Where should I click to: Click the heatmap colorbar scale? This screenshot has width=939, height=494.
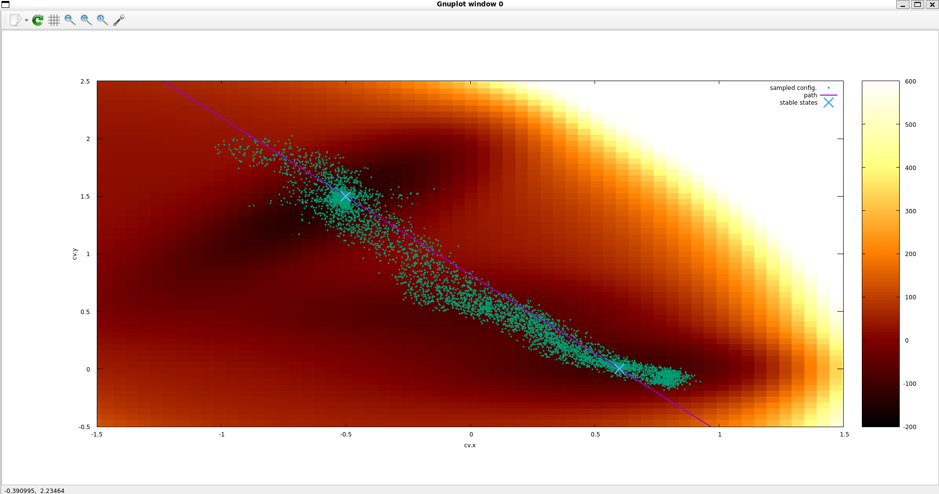tap(881, 254)
